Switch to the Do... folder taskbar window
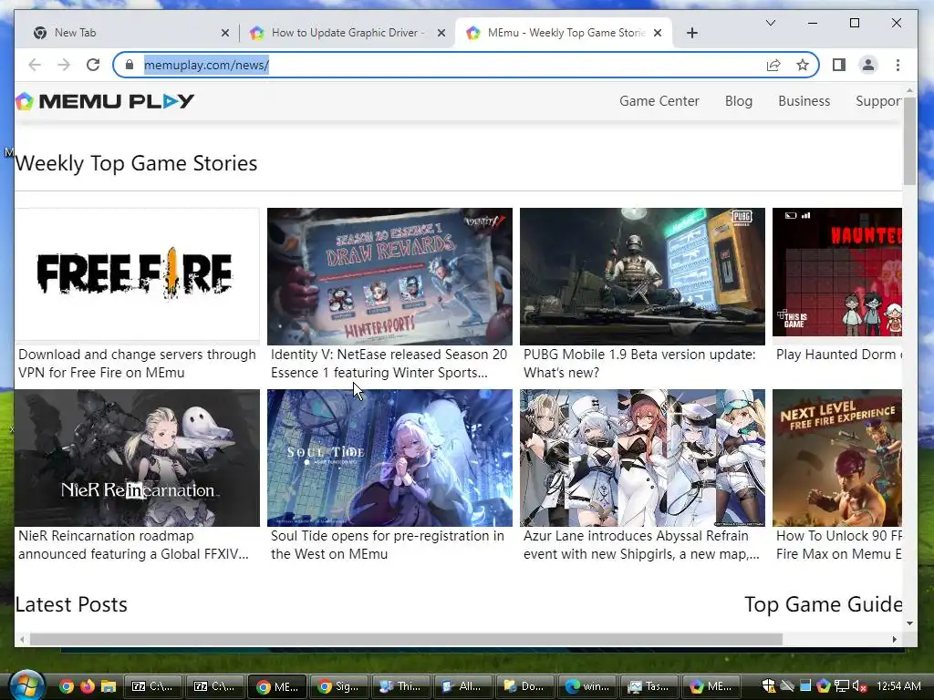 pos(524,686)
